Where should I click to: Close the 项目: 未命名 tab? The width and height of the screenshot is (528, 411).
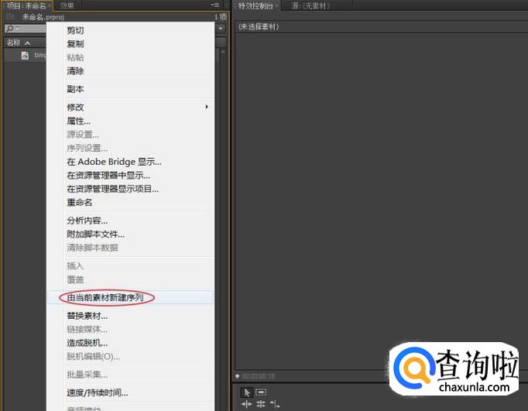tap(50, 5)
